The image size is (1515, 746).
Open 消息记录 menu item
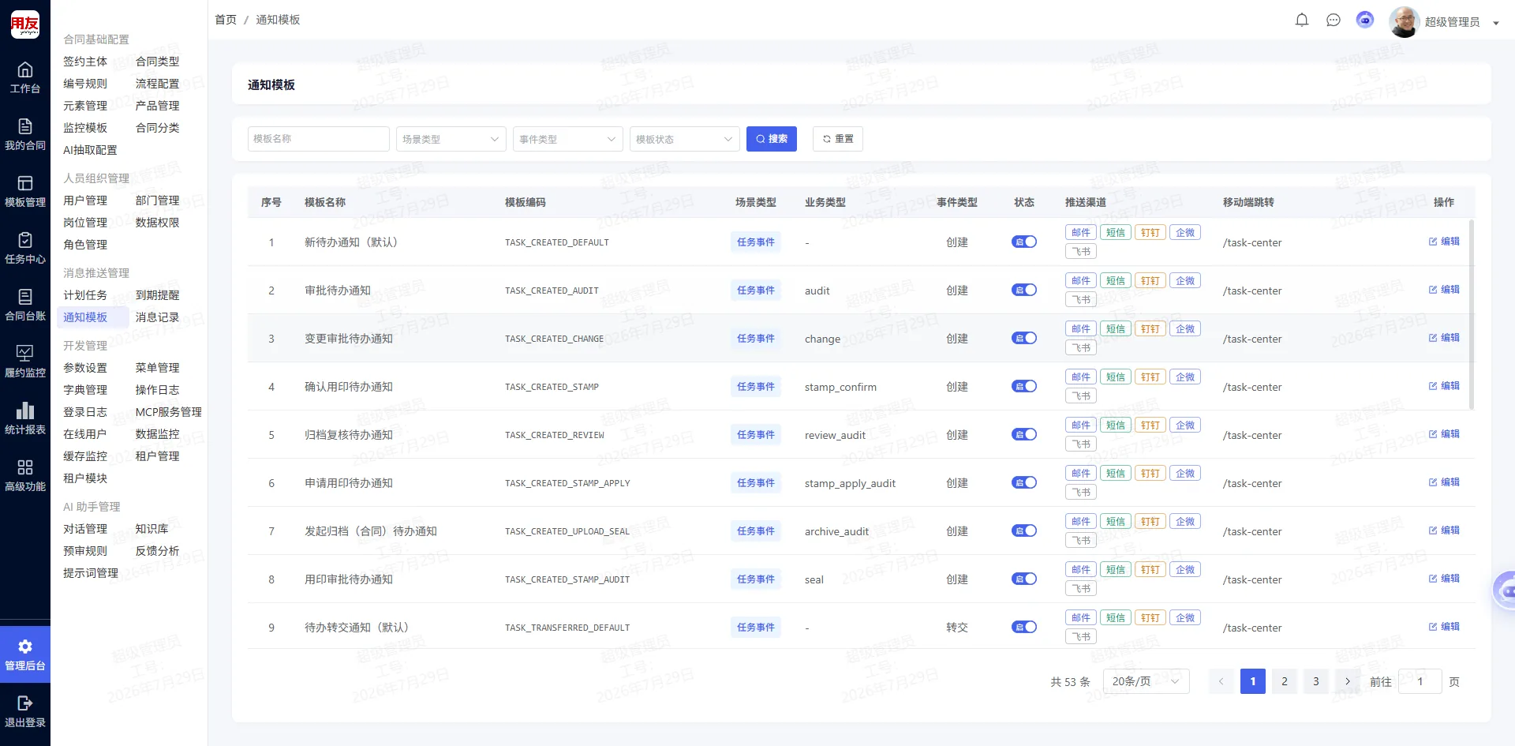(x=157, y=317)
